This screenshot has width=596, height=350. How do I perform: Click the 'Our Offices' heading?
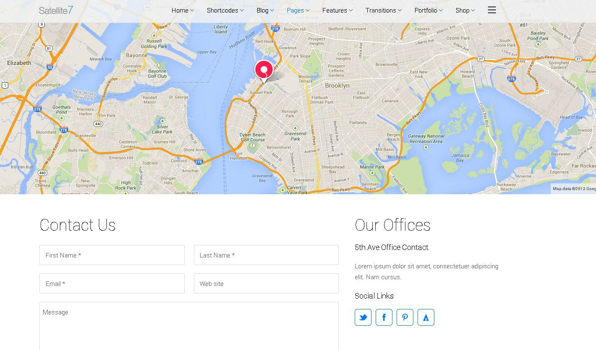pos(392,225)
